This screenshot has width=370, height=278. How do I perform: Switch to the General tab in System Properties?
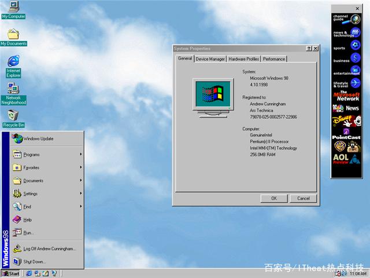[185, 58]
